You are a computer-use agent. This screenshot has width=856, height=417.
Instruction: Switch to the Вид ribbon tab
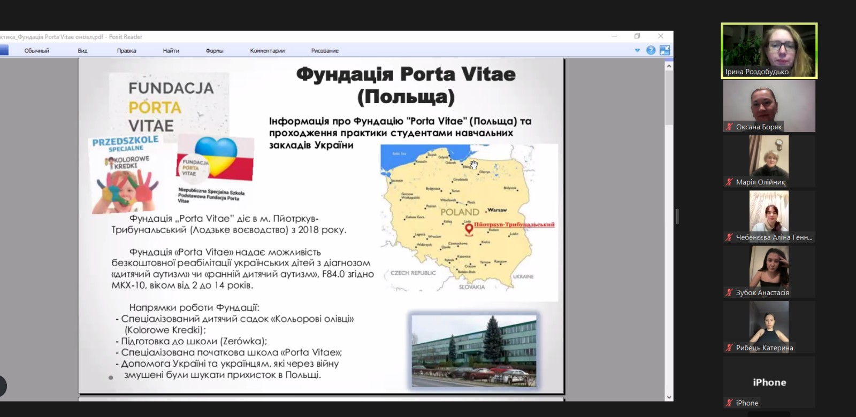coord(82,51)
